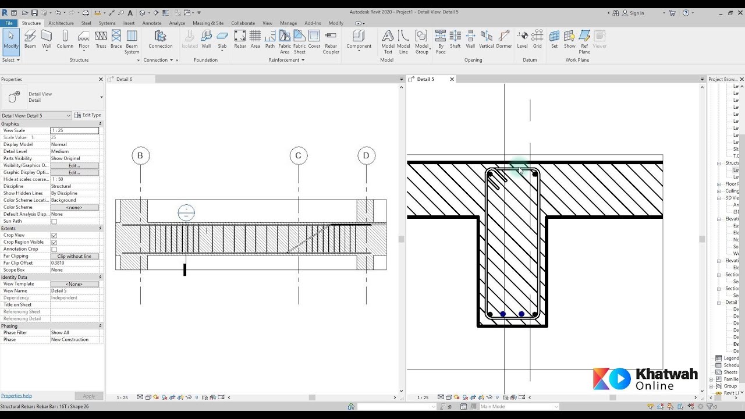Collapse the Identity Data properties section
This screenshot has height=419, width=745.
(100, 277)
